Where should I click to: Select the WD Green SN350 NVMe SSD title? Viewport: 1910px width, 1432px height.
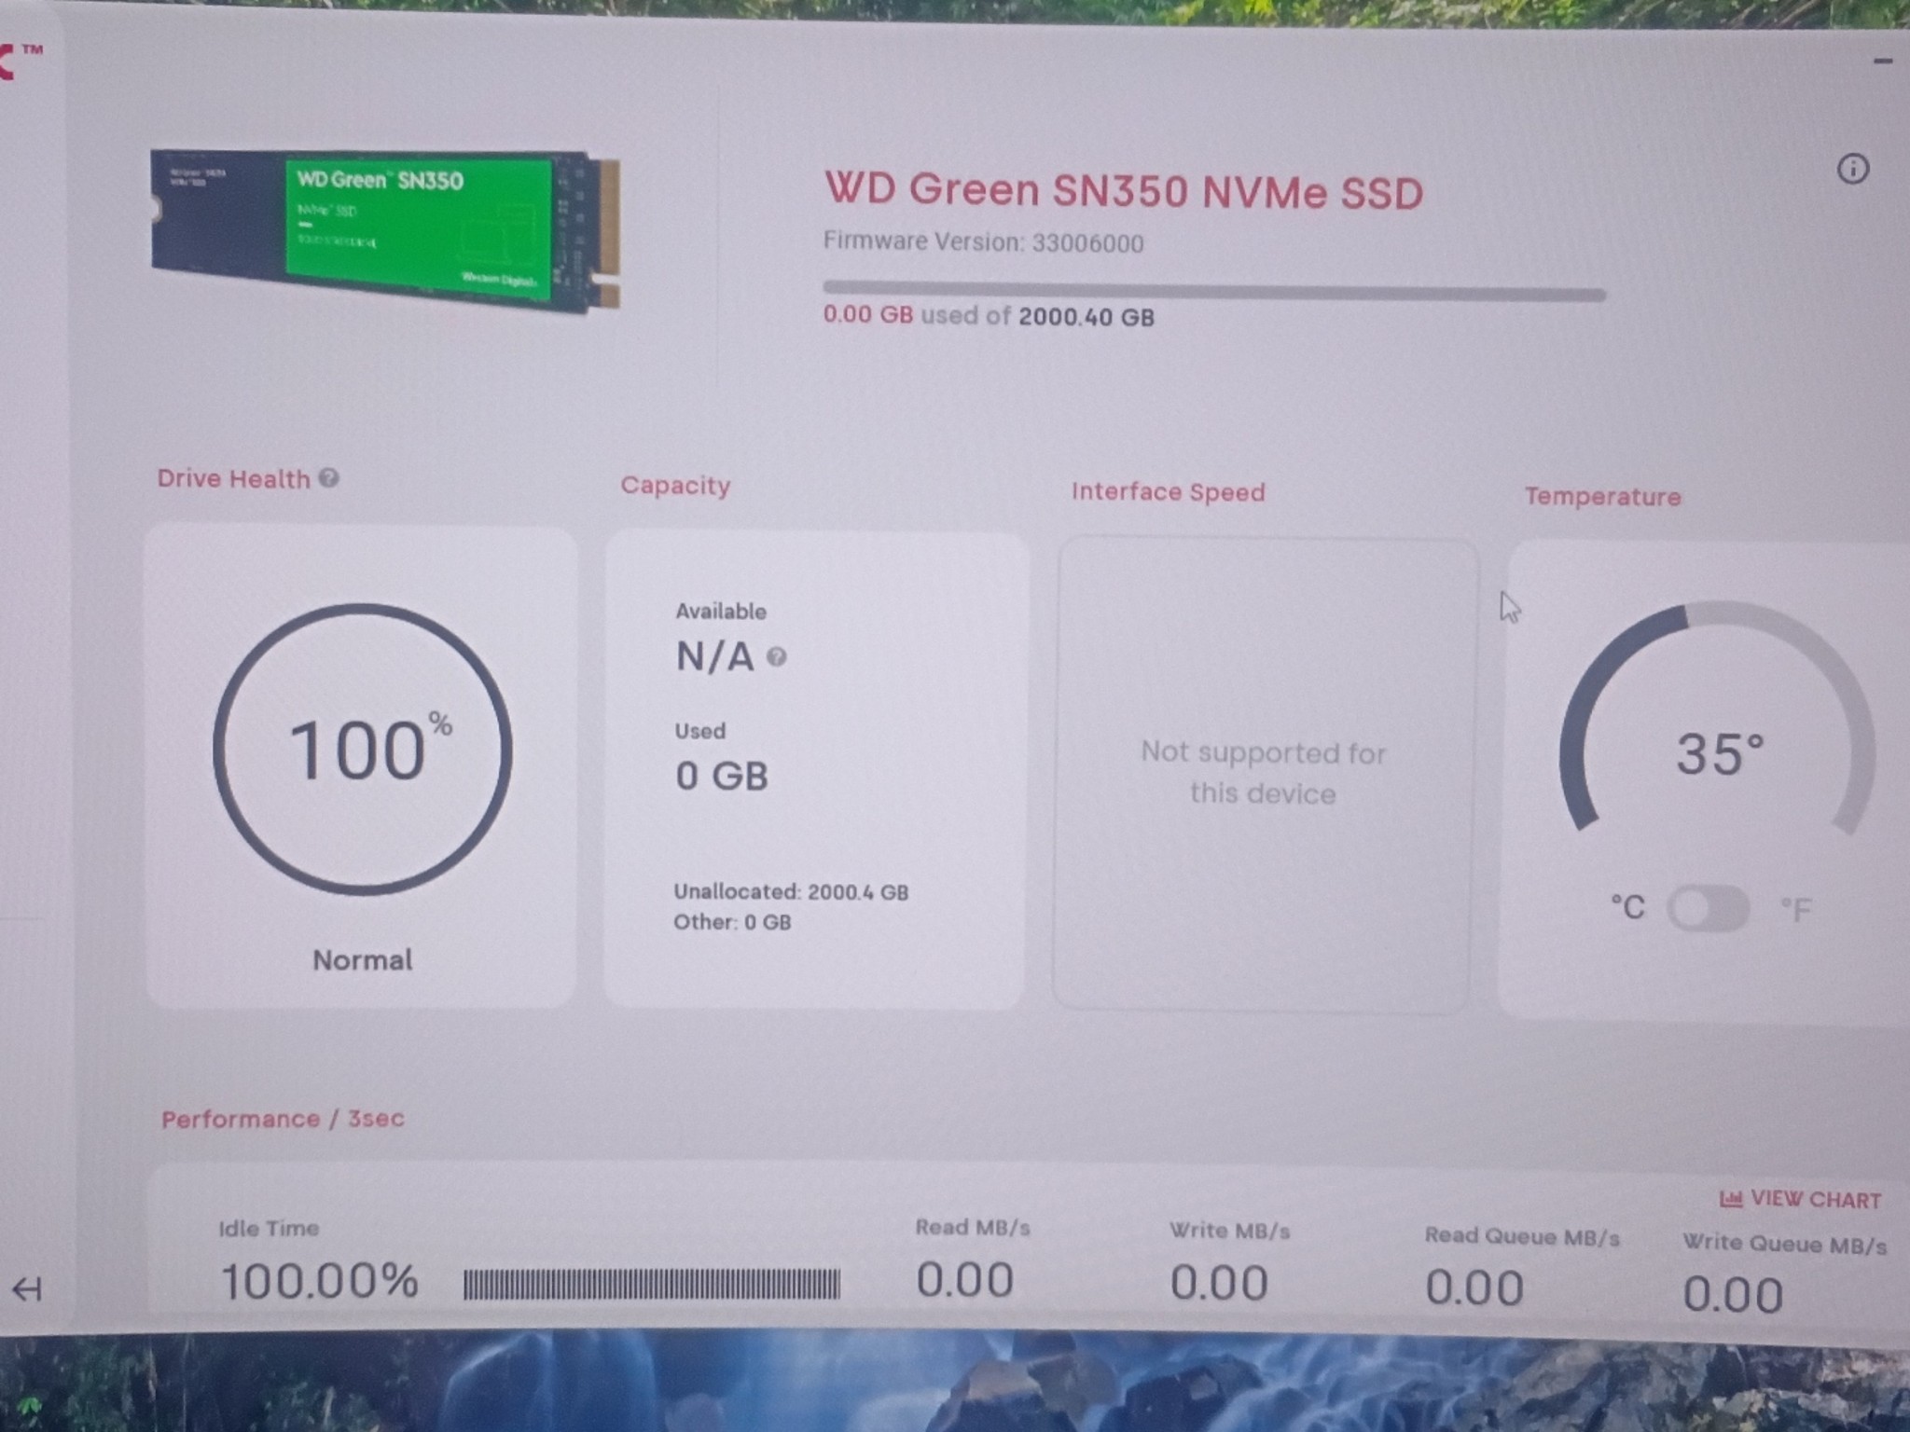1124,190
